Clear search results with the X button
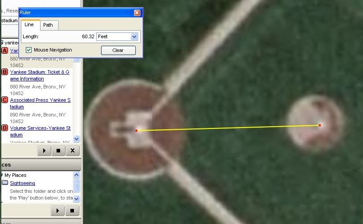 pos(73,151)
